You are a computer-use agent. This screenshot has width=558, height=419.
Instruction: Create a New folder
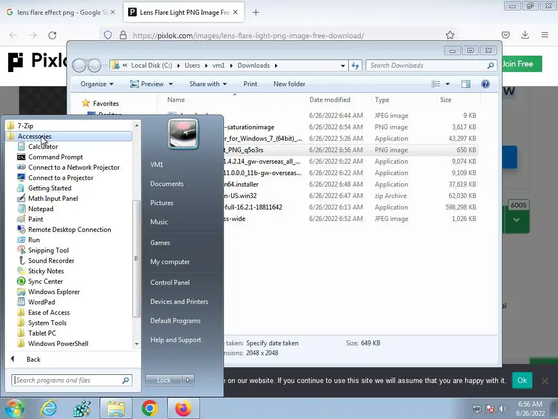point(289,84)
